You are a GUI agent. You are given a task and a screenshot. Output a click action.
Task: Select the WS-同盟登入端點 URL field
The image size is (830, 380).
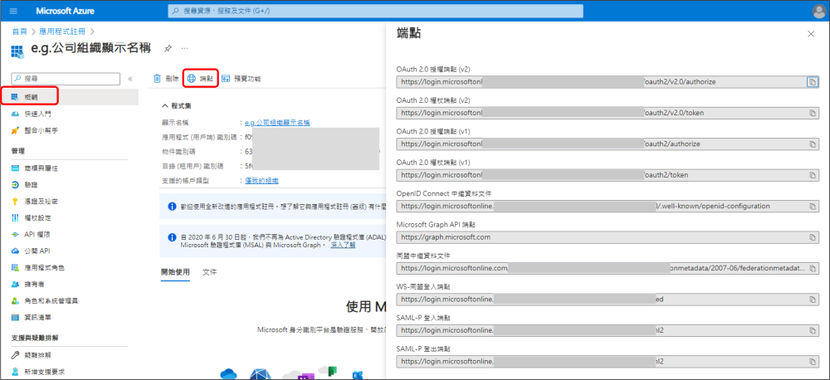click(x=608, y=299)
